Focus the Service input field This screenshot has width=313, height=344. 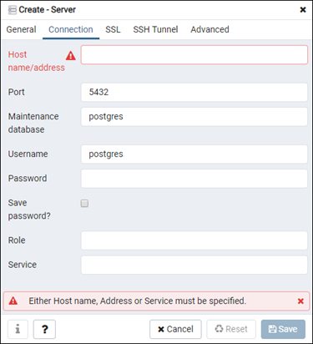tap(194, 265)
